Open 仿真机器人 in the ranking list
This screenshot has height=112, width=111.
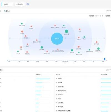pyautogui.click(x=61, y=87)
